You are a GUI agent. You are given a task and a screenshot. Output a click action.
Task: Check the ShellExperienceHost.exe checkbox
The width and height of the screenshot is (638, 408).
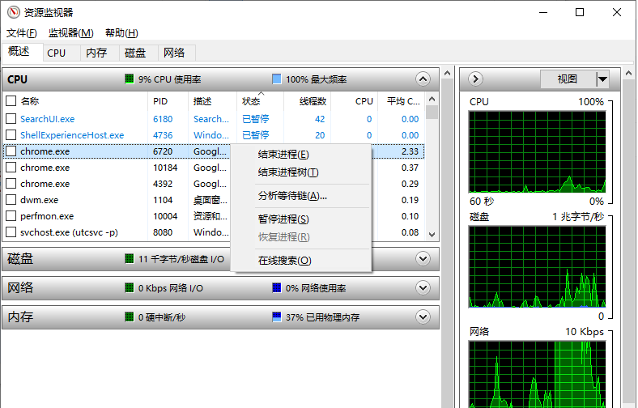pos(11,135)
